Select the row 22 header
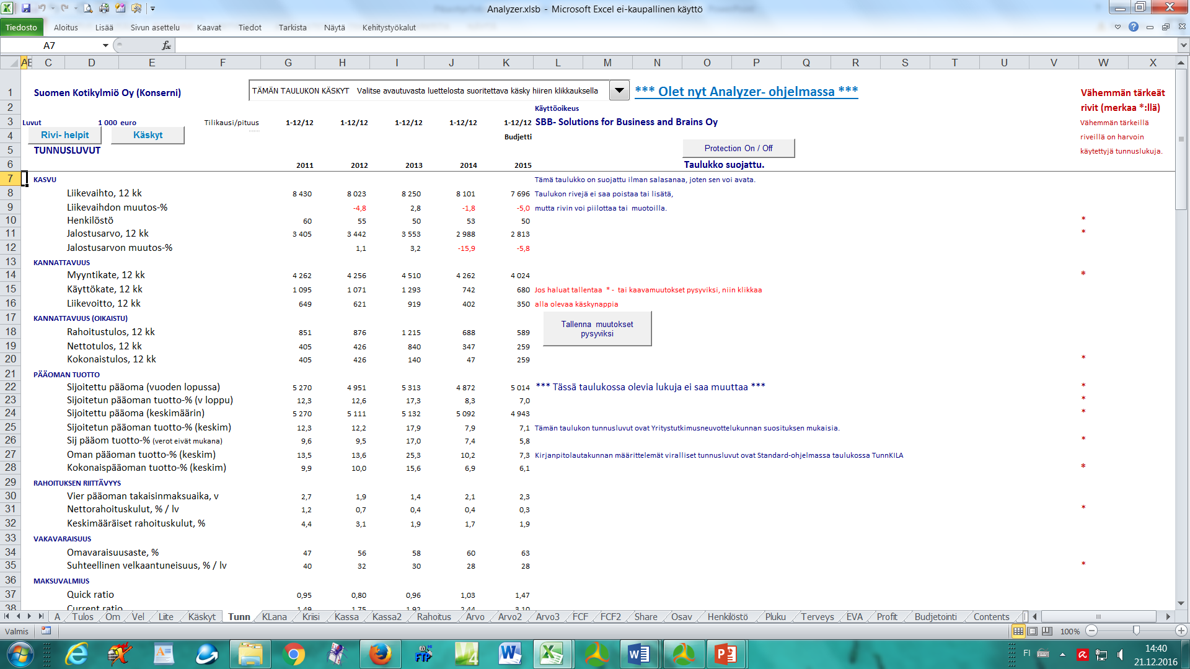The width and height of the screenshot is (1190, 669). pos(11,387)
